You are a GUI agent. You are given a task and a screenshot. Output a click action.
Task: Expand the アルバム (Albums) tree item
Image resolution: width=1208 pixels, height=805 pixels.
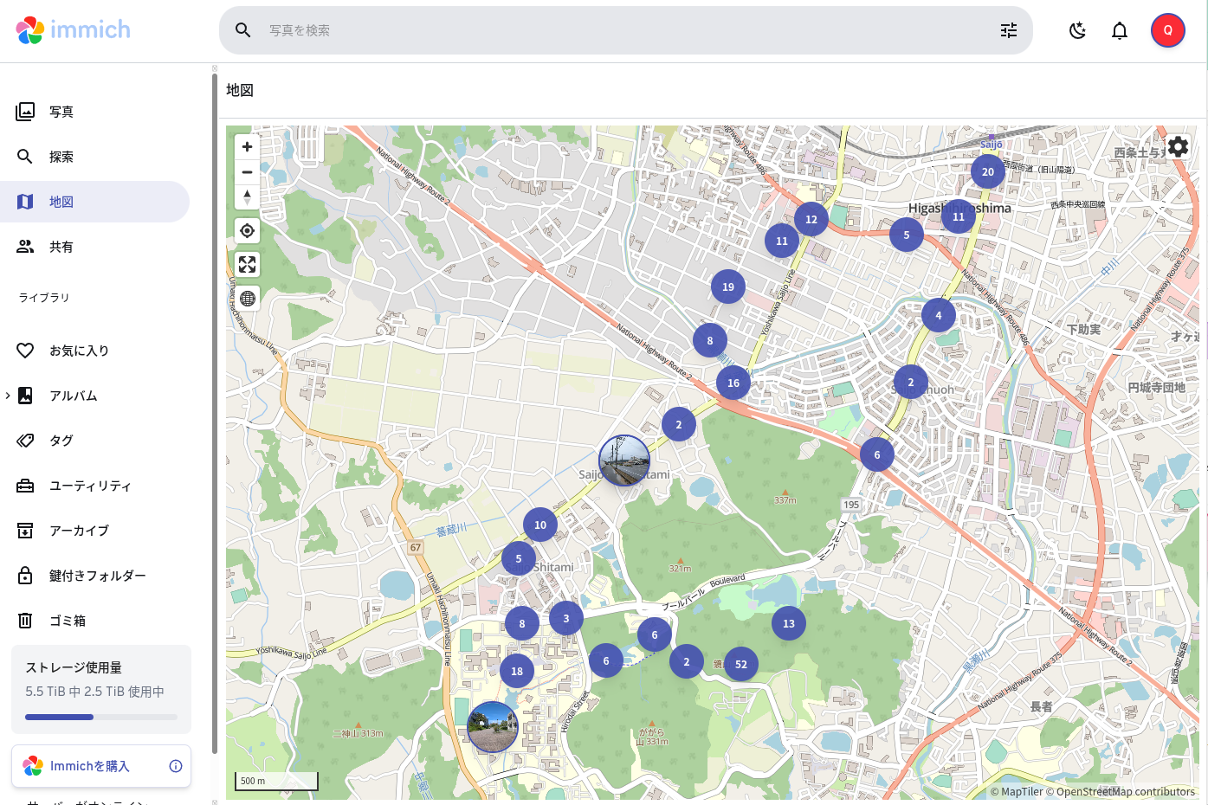tap(8, 396)
